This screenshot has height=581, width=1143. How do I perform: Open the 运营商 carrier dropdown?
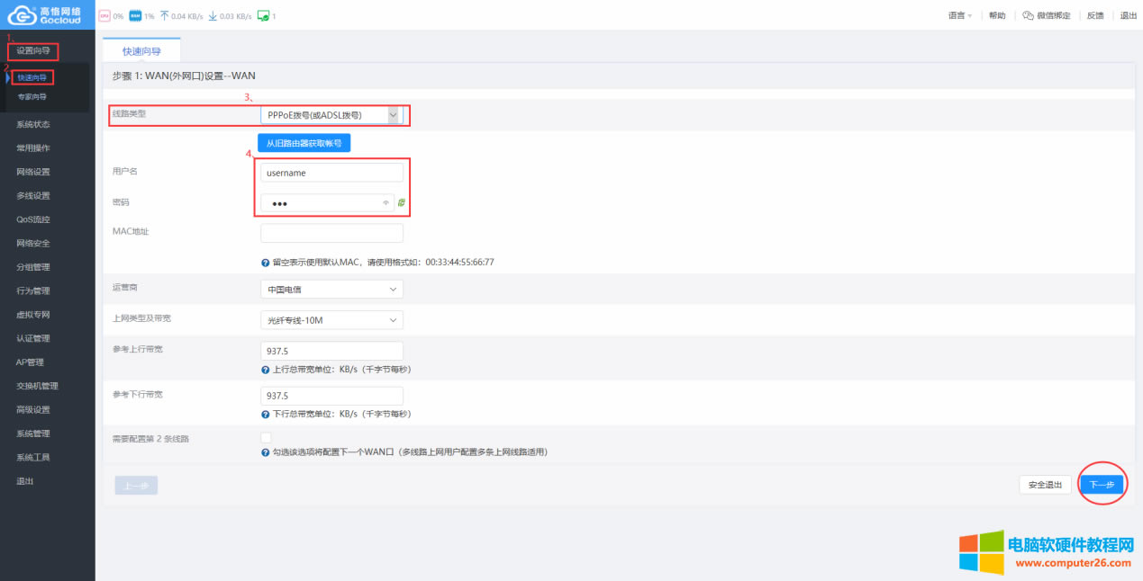tap(331, 288)
